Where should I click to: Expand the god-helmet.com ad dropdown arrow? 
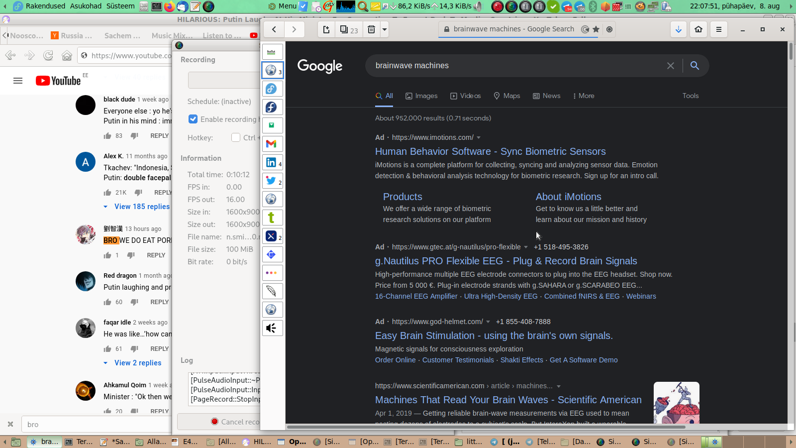click(488, 322)
